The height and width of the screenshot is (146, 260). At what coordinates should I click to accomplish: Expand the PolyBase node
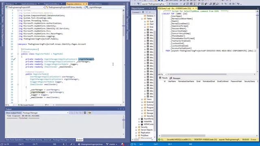pyautogui.click(x=136, y=135)
